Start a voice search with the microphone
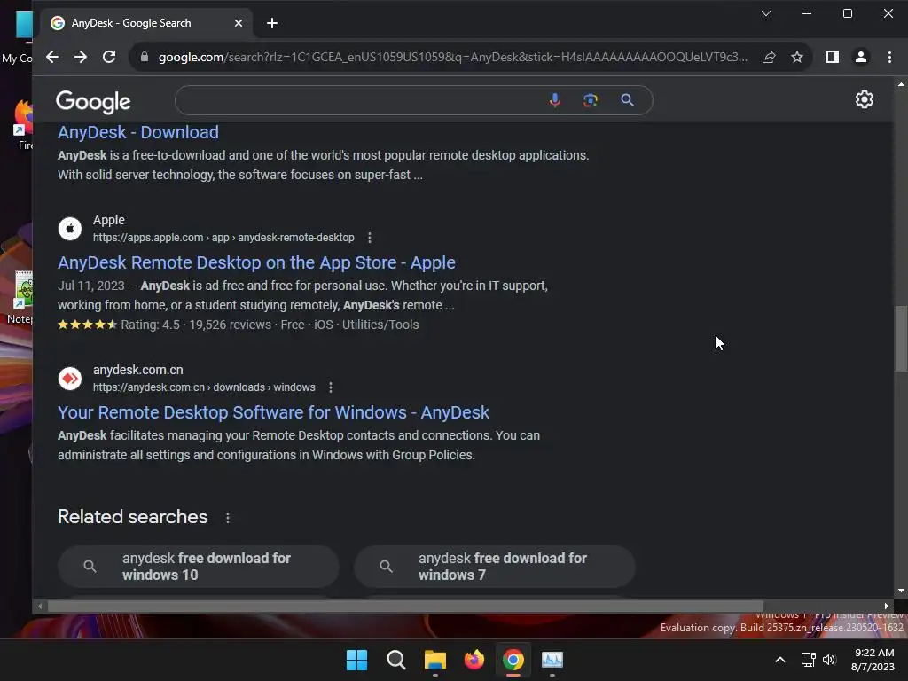 (555, 100)
